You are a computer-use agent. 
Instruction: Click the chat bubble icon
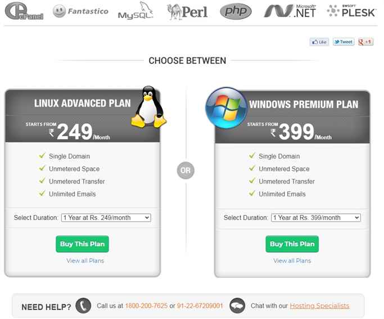click(237, 305)
